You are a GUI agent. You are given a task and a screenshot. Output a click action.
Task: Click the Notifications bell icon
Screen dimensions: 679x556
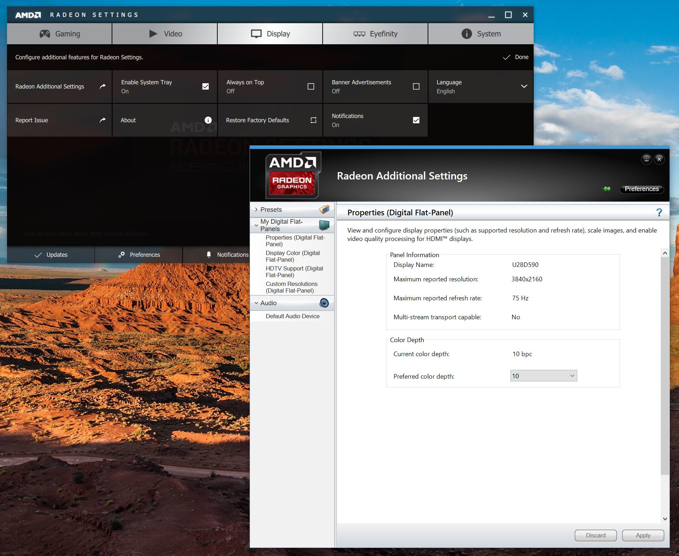pos(209,255)
